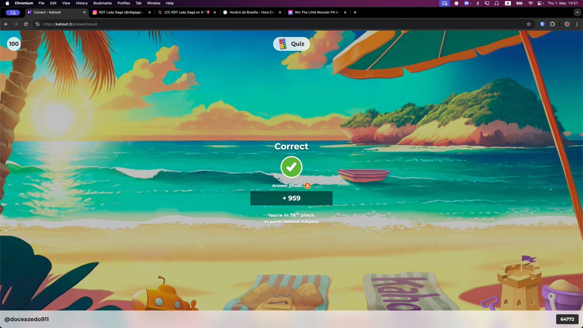This screenshot has height=328, width=583.
Task: Open the Bluetooth menu bar icon
Action: pos(477,3)
